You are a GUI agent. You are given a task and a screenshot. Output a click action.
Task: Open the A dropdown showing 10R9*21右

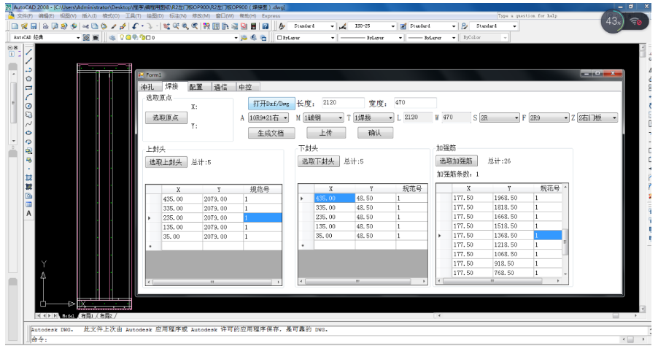pos(268,118)
